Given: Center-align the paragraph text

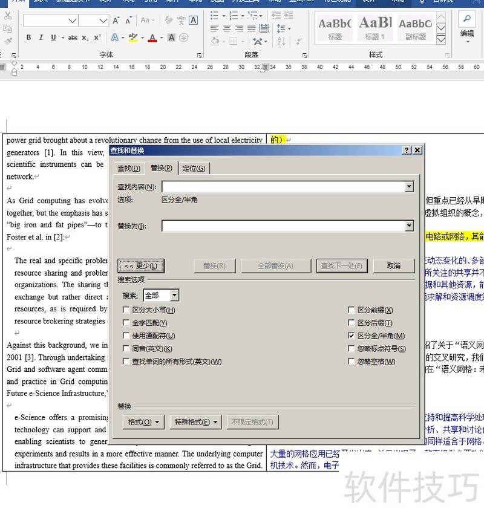Looking at the screenshot, I should click(226, 28).
